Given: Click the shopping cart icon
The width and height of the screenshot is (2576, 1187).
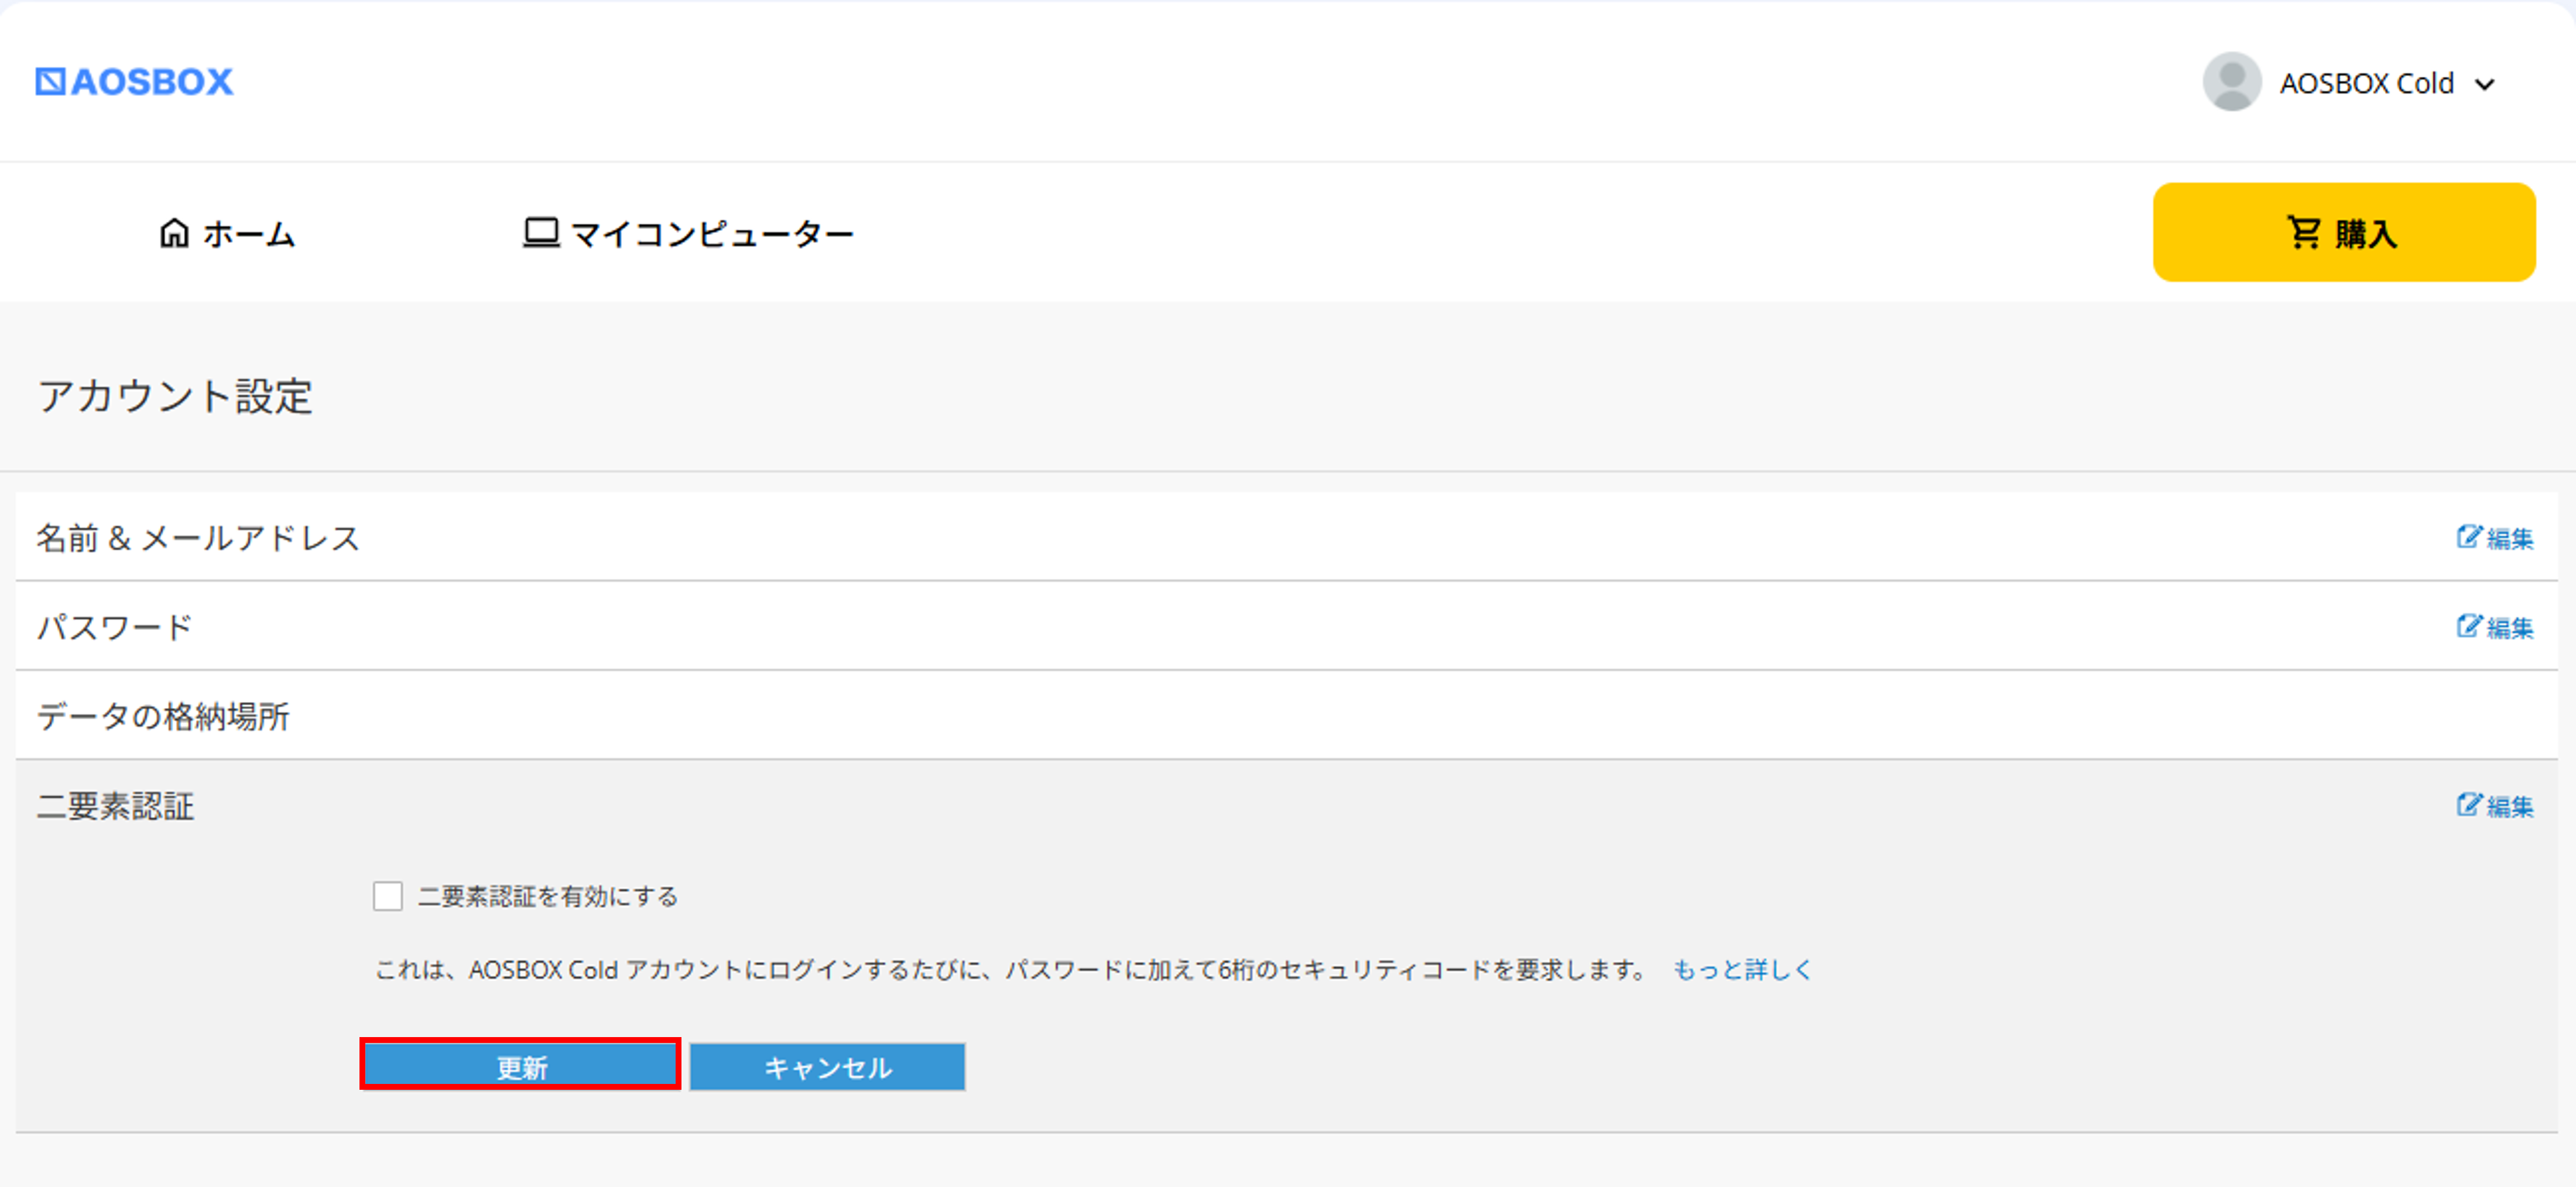Looking at the screenshot, I should point(2303,232).
